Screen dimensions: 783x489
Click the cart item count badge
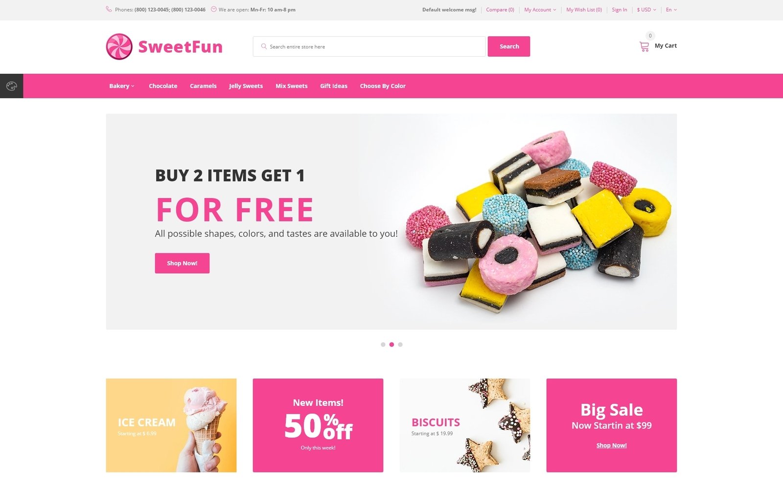650,36
